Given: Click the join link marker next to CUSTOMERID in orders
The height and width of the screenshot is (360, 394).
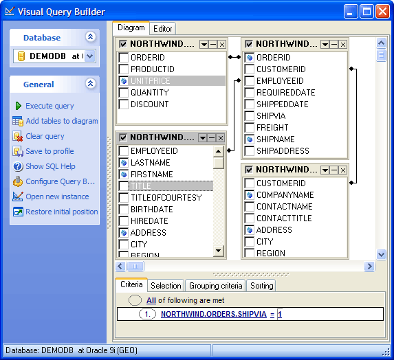Looking at the screenshot, I should [351, 69].
